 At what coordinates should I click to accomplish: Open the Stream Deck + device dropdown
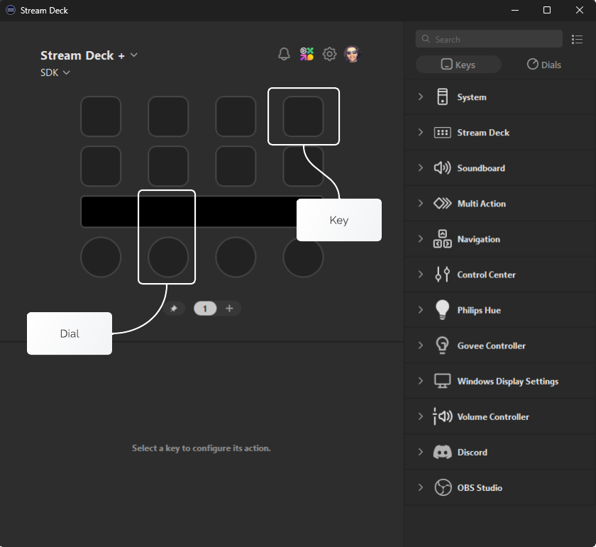134,55
